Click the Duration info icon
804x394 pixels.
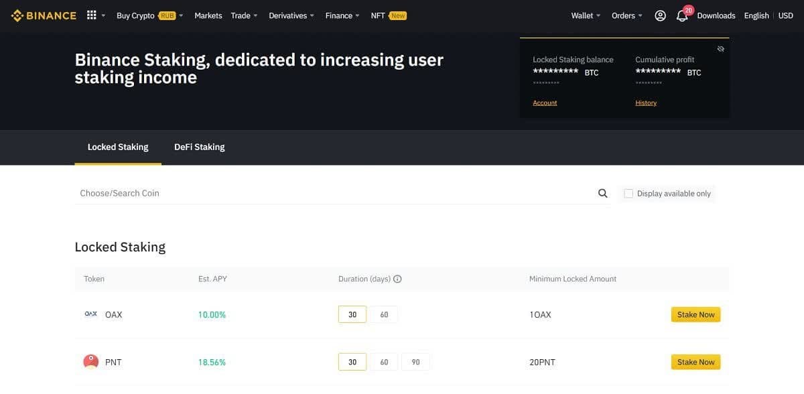click(397, 279)
